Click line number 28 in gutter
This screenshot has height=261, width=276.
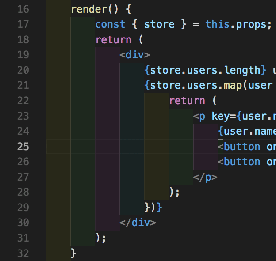23,192
